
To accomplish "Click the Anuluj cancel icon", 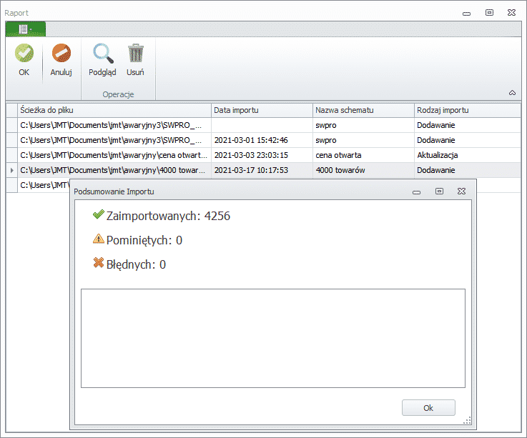I will tap(61, 53).
